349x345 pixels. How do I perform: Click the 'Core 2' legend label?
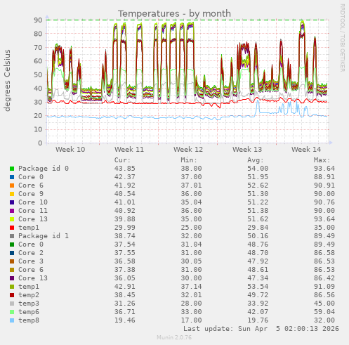(31, 253)
